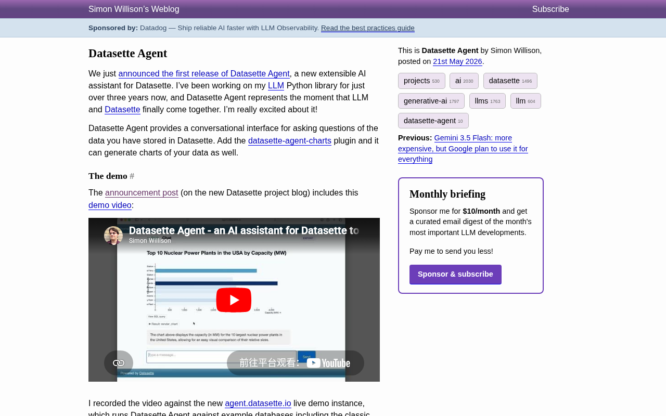Watch the video on YouTube platform button

pyautogui.click(x=296, y=363)
